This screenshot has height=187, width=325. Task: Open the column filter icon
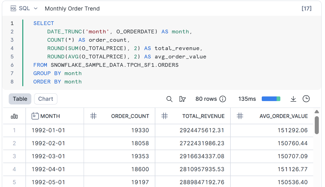[x=183, y=99]
